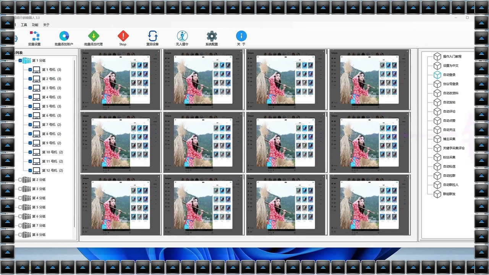Choose the cube icon for 博主采集
This screenshot has height=275, width=489.
pos(437,139)
